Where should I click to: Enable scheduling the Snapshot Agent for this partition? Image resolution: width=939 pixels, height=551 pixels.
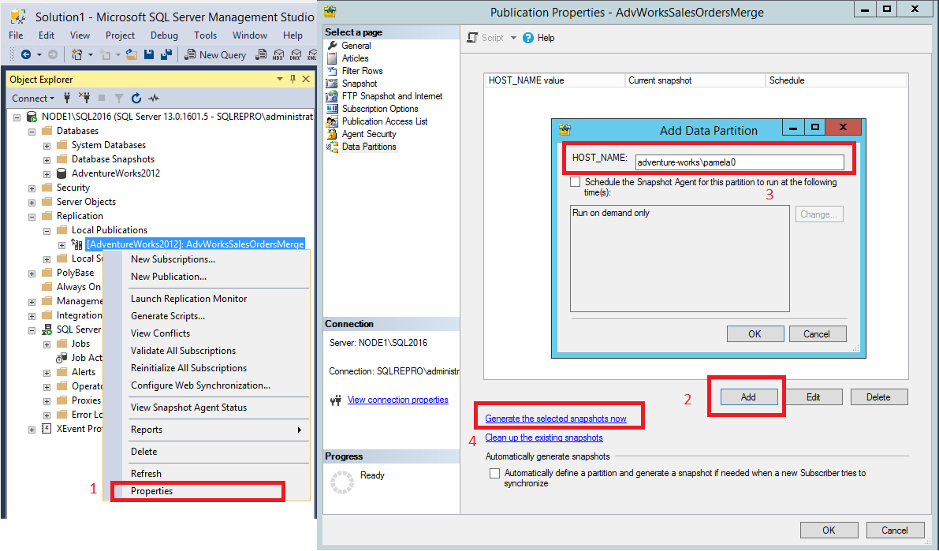tap(573, 181)
